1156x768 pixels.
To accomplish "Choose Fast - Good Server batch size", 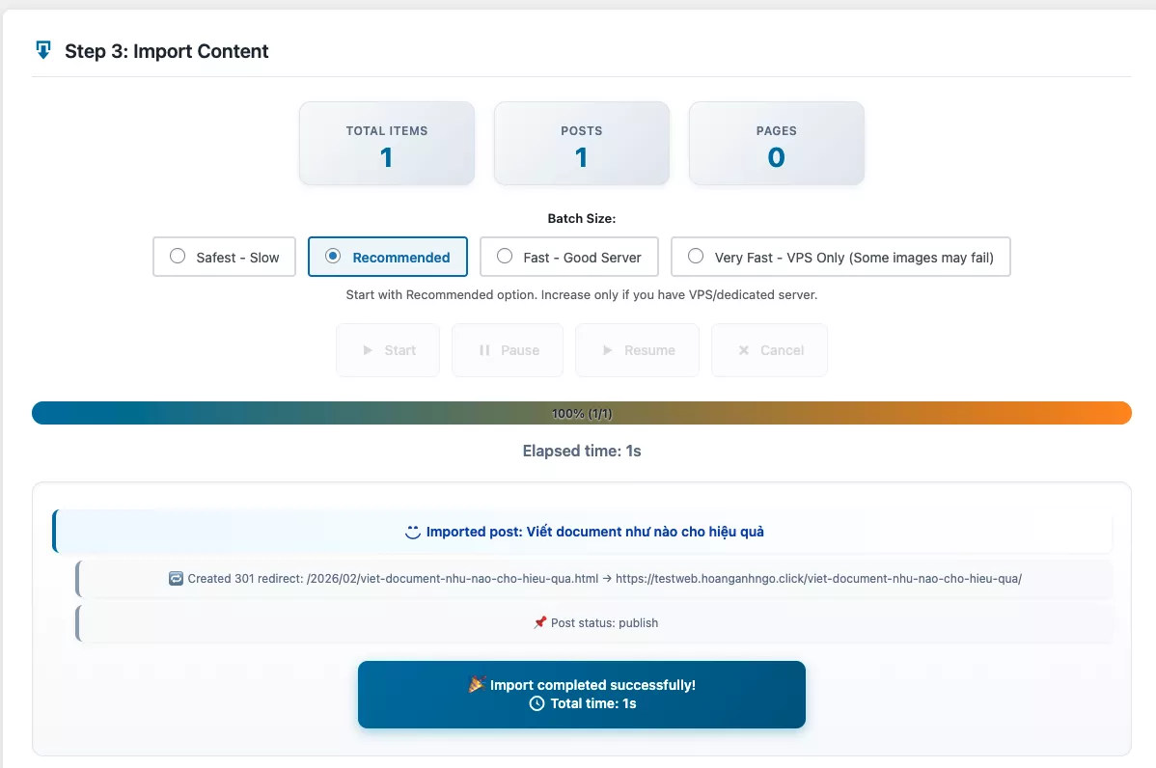I will click(x=505, y=257).
